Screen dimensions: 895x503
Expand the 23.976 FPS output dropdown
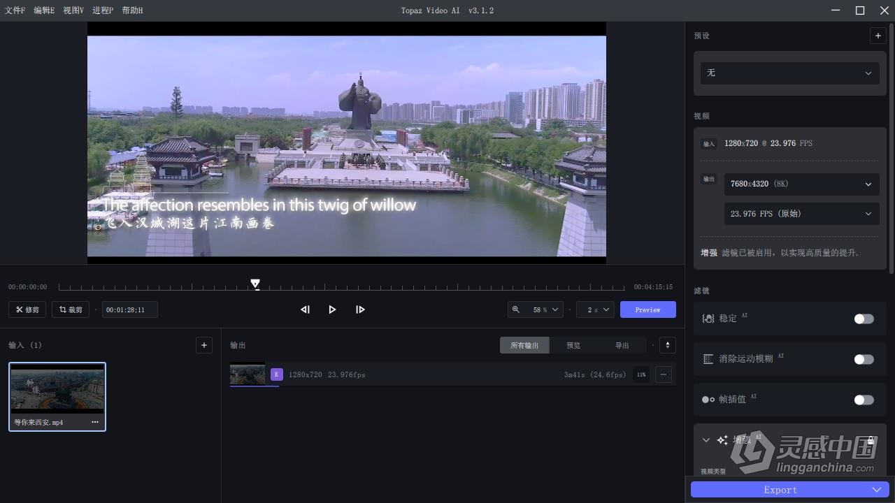click(801, 214)
